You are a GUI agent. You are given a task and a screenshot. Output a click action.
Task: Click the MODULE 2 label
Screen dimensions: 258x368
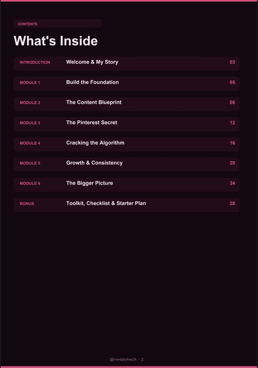[30, 103]
